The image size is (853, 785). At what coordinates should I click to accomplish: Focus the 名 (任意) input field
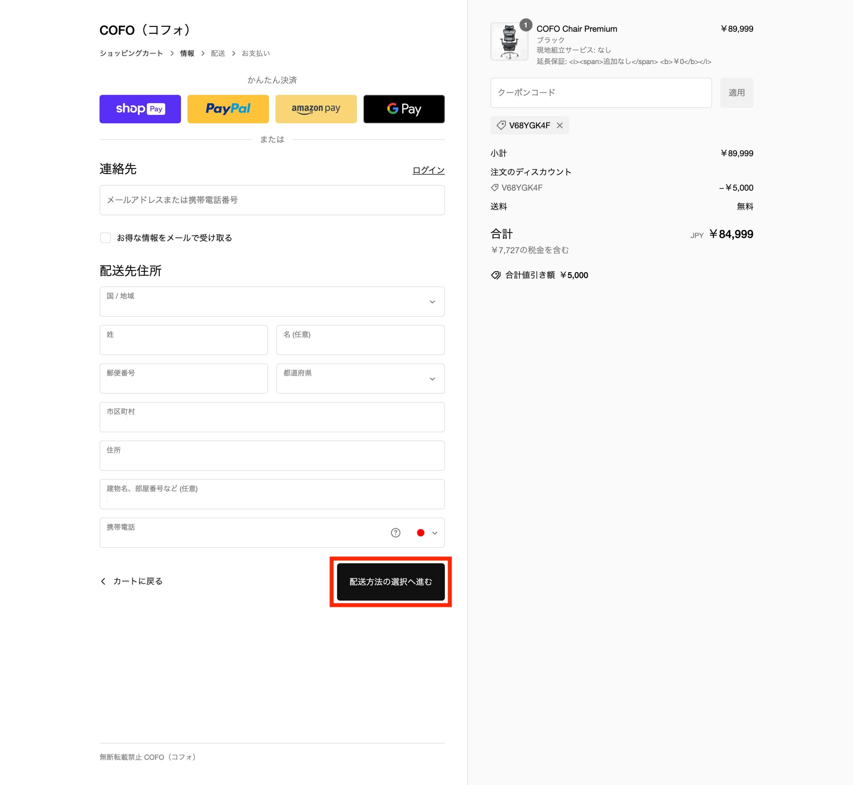coord(360,340)
